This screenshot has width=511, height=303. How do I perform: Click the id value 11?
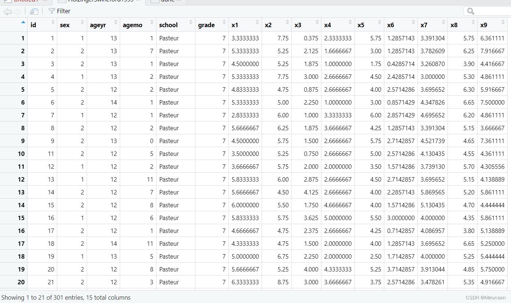pos(51,154)
